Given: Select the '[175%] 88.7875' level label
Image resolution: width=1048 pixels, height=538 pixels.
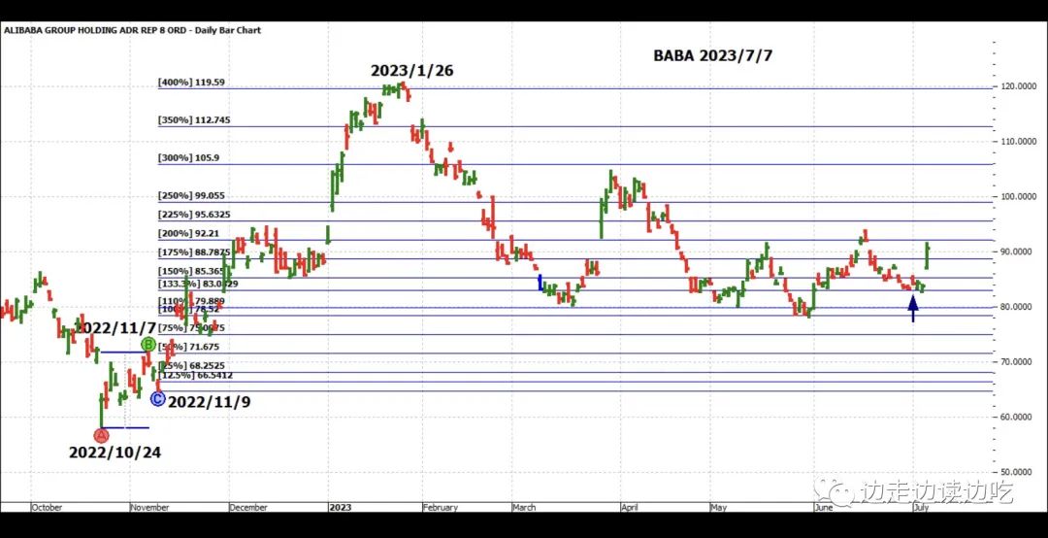Looking at the screenshot, I should pyautogui.click(x=194, y=252).
